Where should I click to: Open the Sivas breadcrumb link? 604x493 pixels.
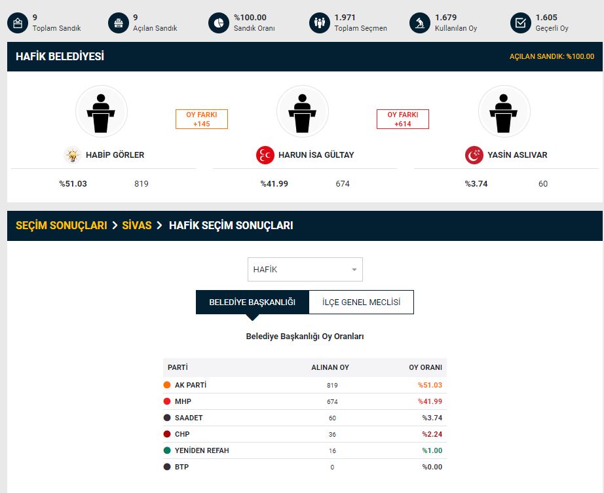pos(137,225)
